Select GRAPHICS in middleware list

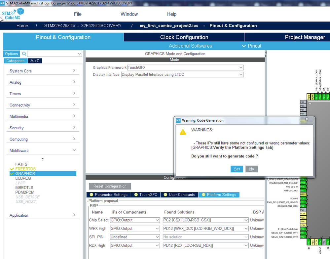[x=43, y=174]
